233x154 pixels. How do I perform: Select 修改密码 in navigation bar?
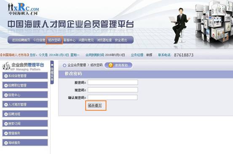tap(54, 40)
